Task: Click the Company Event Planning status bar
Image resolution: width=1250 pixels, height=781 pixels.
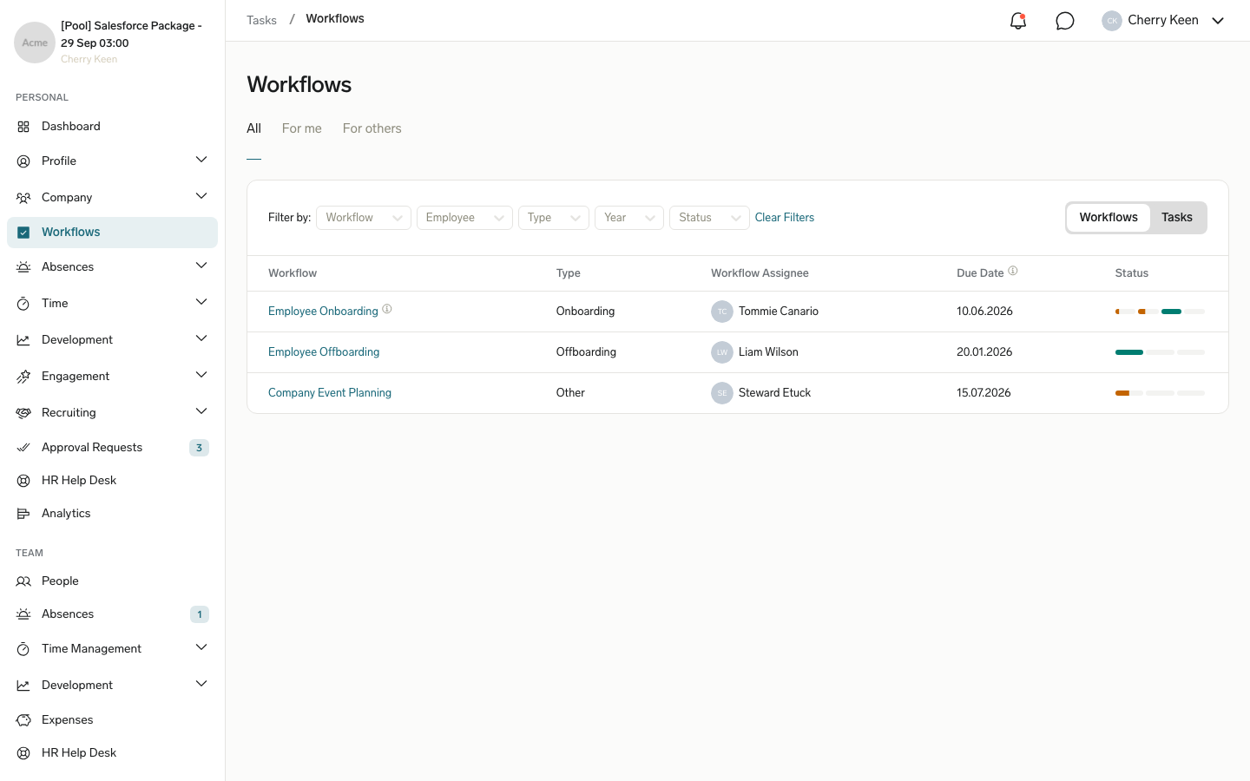Action: click(x=1160, y=393)
